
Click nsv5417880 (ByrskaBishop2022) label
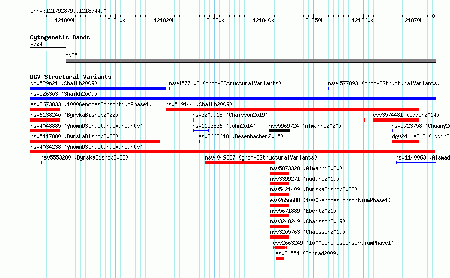pyautogui.click(x=74, y=136)
